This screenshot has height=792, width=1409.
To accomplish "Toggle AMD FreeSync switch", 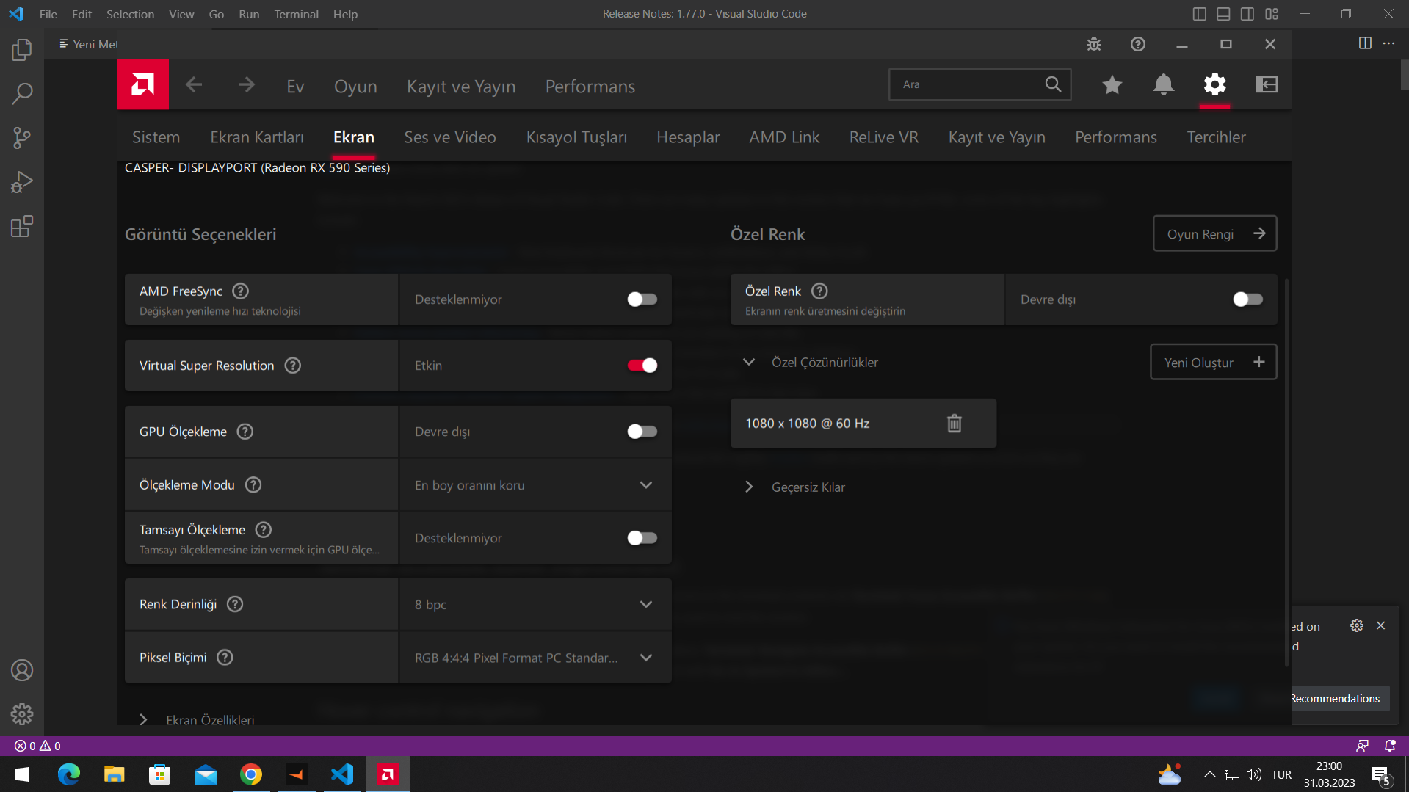I will point(642,299).
